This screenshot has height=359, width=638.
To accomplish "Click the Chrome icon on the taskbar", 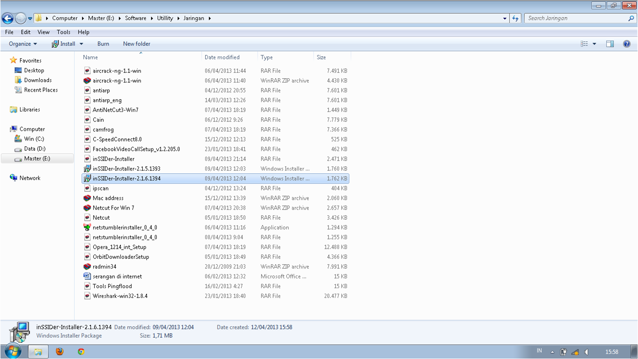I will point(81,352).
